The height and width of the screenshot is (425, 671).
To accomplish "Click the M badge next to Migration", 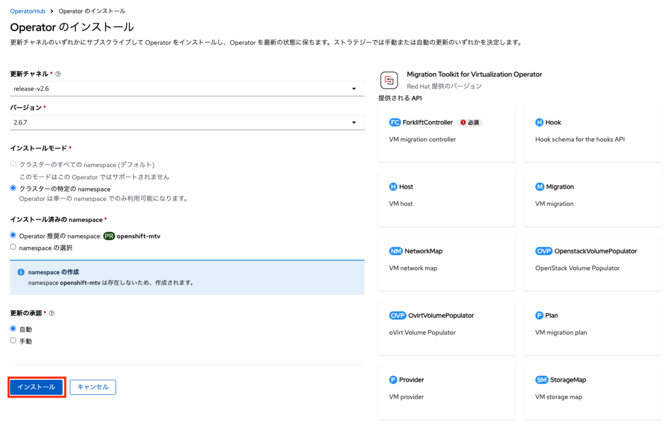I will (540, 187).
